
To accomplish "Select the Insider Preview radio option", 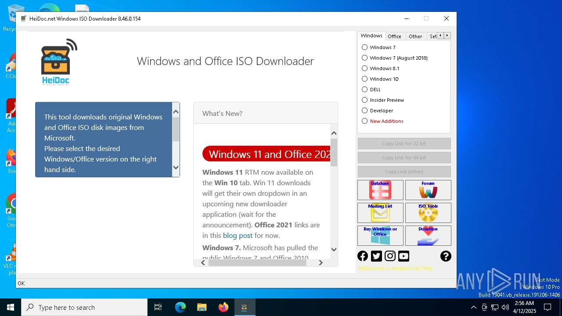I will pos(383,100).
